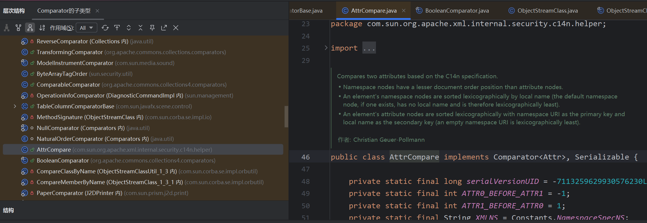
Task: Open the ObjectStreamClass.java tab
Action: tap(548, 11)
